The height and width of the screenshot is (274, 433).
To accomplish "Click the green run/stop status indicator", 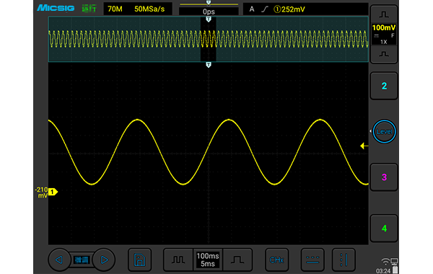I will [x=89, y=9].
